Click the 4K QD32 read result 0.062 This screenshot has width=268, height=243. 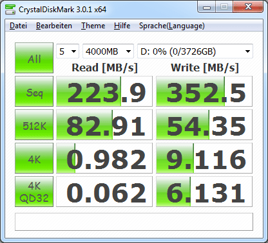click(x=104, y=192)
